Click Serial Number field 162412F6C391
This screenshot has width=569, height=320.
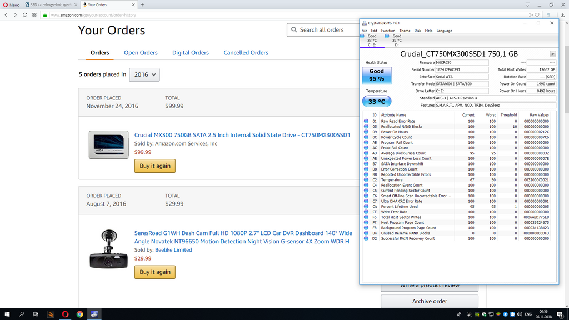(462, 69)
